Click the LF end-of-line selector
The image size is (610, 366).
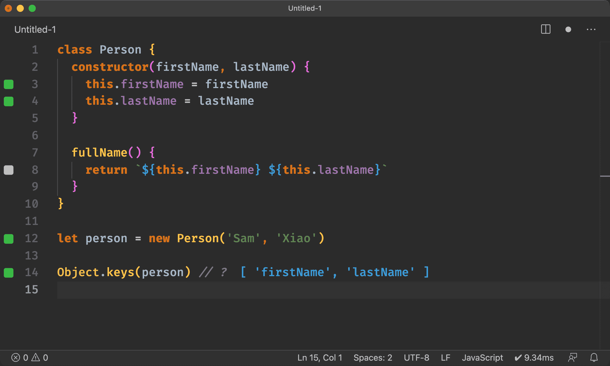coord(445,357)
